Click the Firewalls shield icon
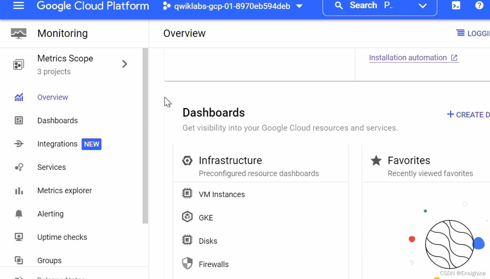This screenshot has width=490, height=279. [x=187, y=263]
